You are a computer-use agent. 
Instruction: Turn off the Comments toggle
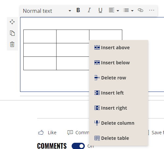tap(78, 146)
